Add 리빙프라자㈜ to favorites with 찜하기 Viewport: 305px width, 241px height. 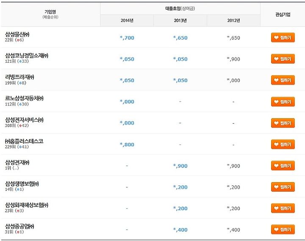tap(283, 80)
